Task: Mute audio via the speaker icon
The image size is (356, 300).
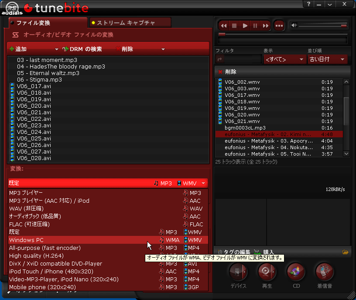Action: (x=294, y=25)
